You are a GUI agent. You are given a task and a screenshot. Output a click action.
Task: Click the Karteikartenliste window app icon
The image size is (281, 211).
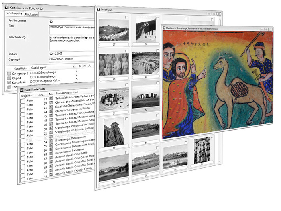click(x=22, y=90)
